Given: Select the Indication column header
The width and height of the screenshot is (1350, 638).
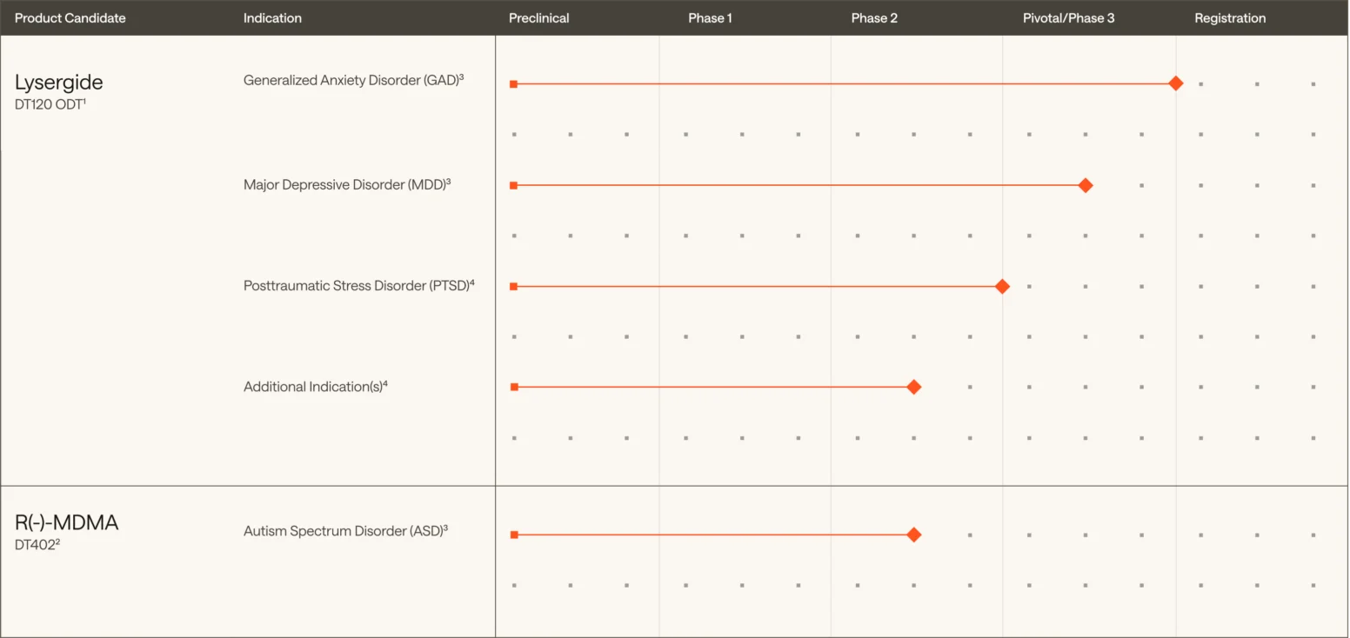Looking at the screenshot, I should (x=272, y=18).
